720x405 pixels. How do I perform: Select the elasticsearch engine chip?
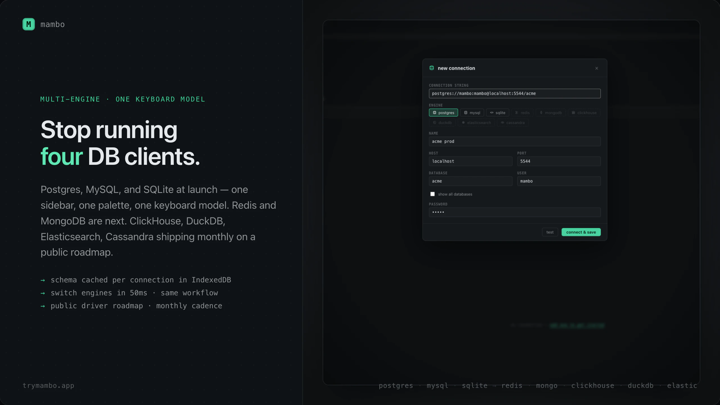(476, 123)
